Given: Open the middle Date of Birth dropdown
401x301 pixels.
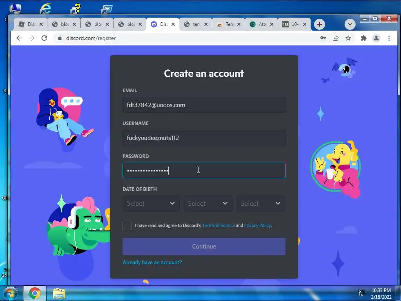Looking at the screenshot, I should tap(208, 203).
